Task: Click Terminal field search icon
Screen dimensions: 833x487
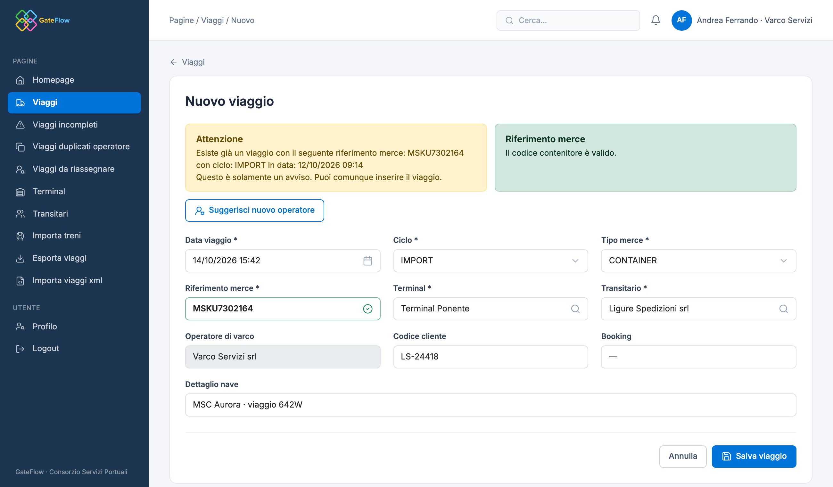Action: coord(575,309)
